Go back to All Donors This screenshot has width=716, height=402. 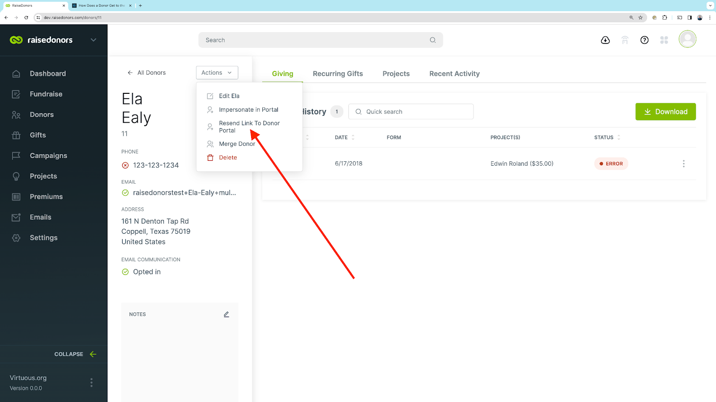(146, 73)
